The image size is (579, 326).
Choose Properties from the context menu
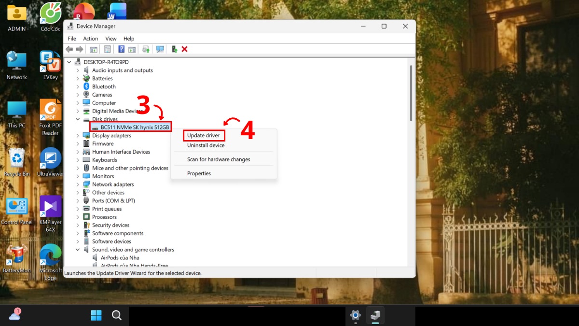tap(199, 173)
